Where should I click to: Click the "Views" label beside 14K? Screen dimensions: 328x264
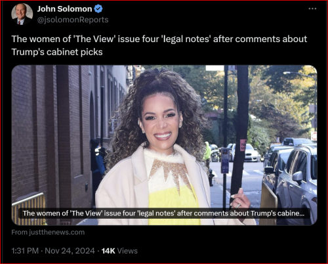click(x=127, y=251)
